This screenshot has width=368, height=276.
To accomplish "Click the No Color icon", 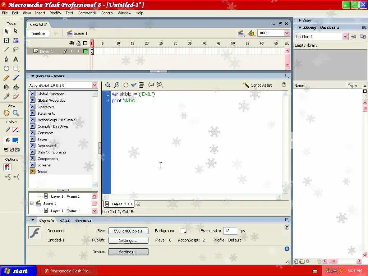I will point(12,149).
